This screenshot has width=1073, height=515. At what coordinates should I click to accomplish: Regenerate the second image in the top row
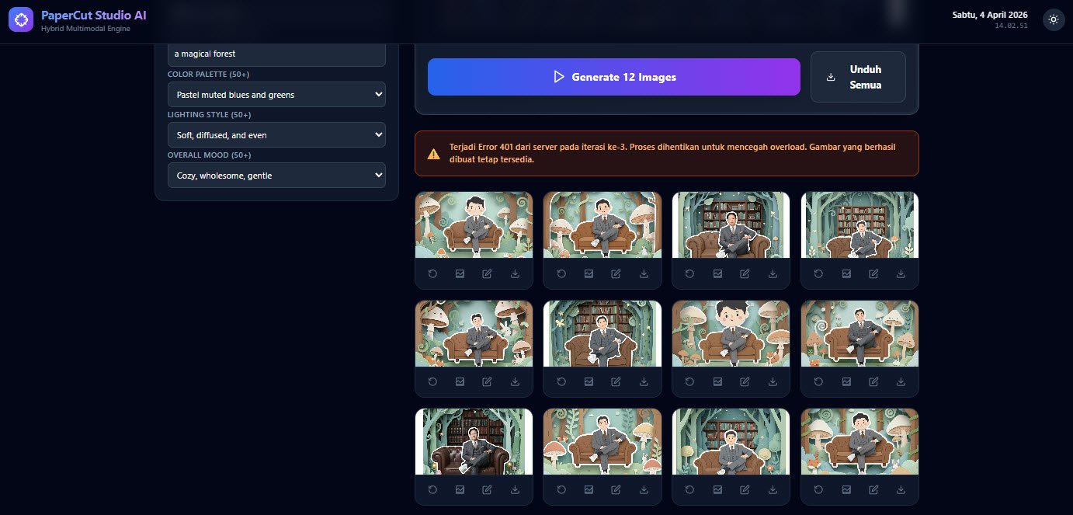coord(561,273)
